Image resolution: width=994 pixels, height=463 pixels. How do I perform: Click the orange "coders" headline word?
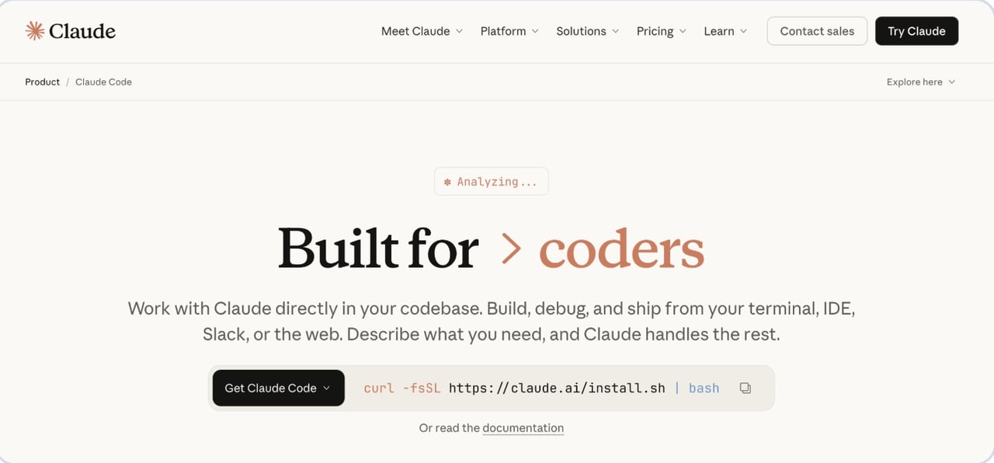pyautogui.click(x=621, y=249)
